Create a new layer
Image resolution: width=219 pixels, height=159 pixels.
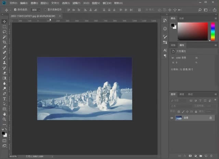coord(206,156)
